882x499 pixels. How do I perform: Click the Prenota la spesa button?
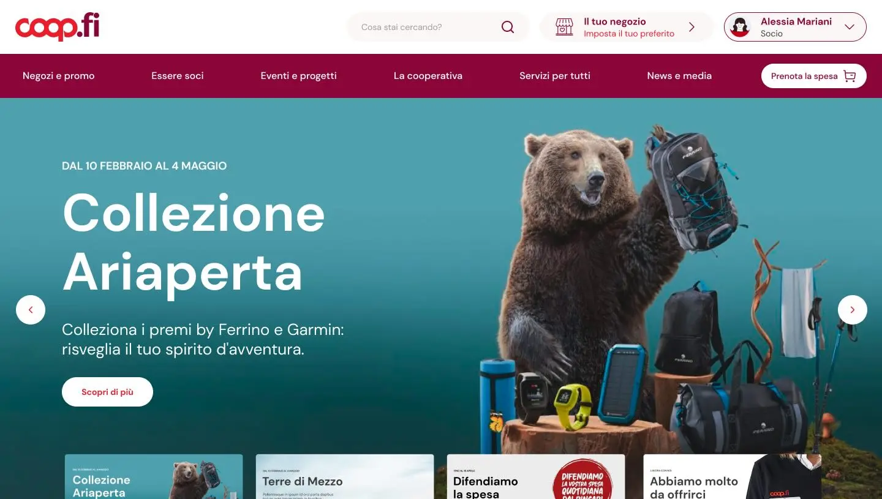click(x=814, y=76)
